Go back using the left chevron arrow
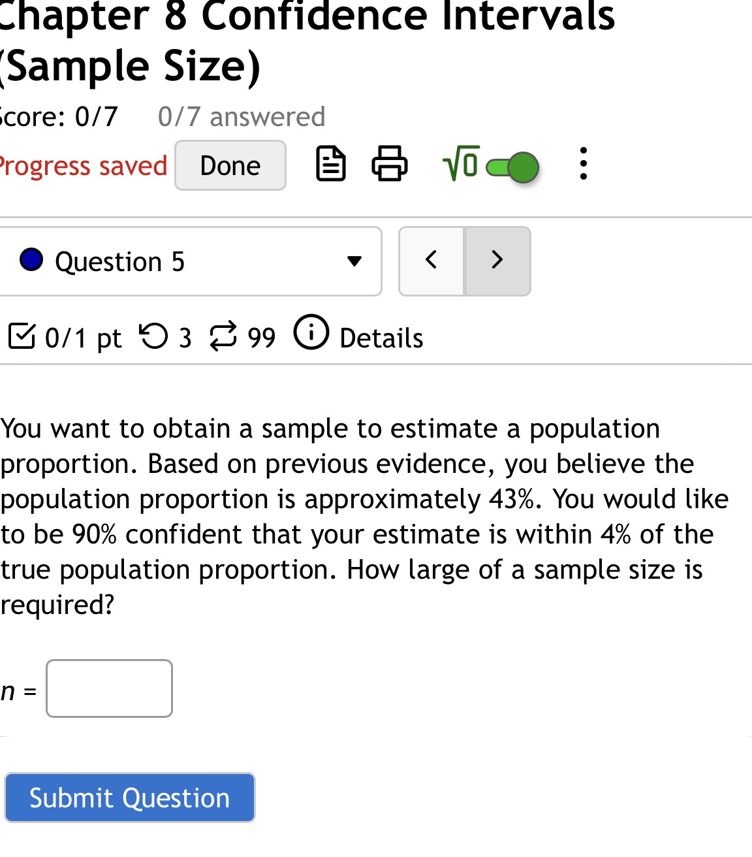The width and height of the screenshot is (752, 857). [431, 260]
